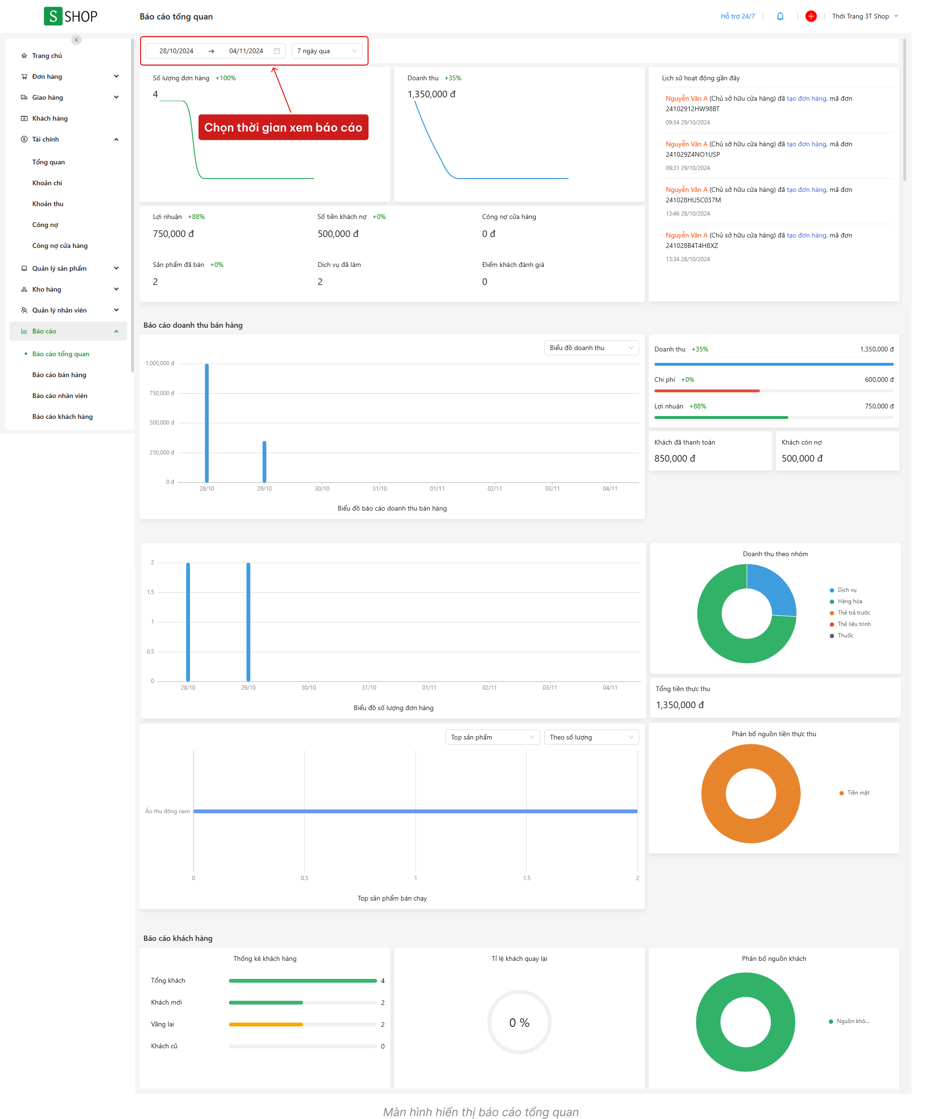The width and height of the screenshot is (937, 1119).
Task: Select Báo cáo tổng quan in sidebar
Action: click(61, 354)
